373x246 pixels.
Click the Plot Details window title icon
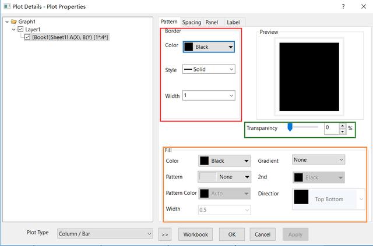7,6
